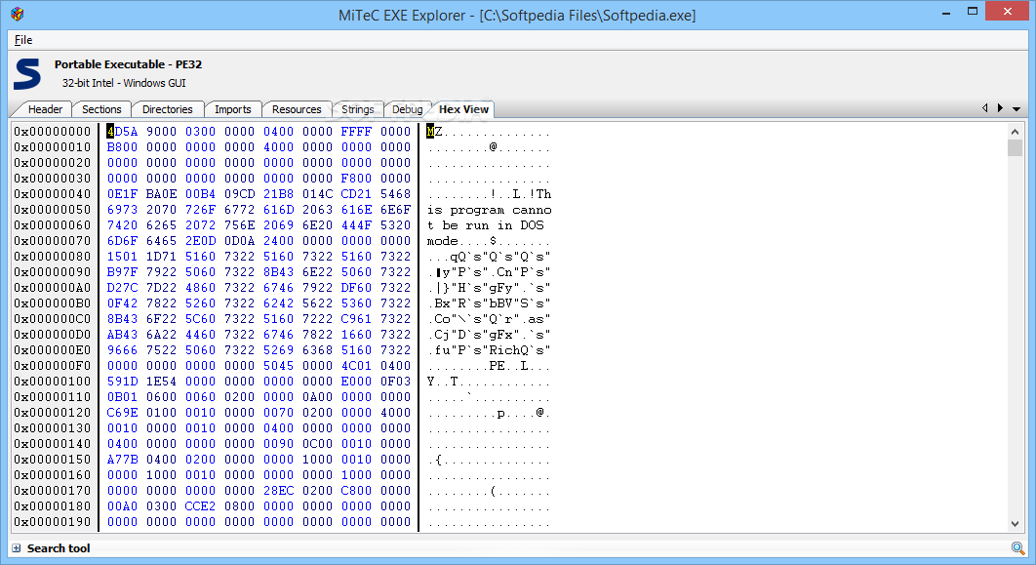Image resolution: width=1036 pixels, height=565 pixels.
Task: Open the File menu
Action: [23, 40]
